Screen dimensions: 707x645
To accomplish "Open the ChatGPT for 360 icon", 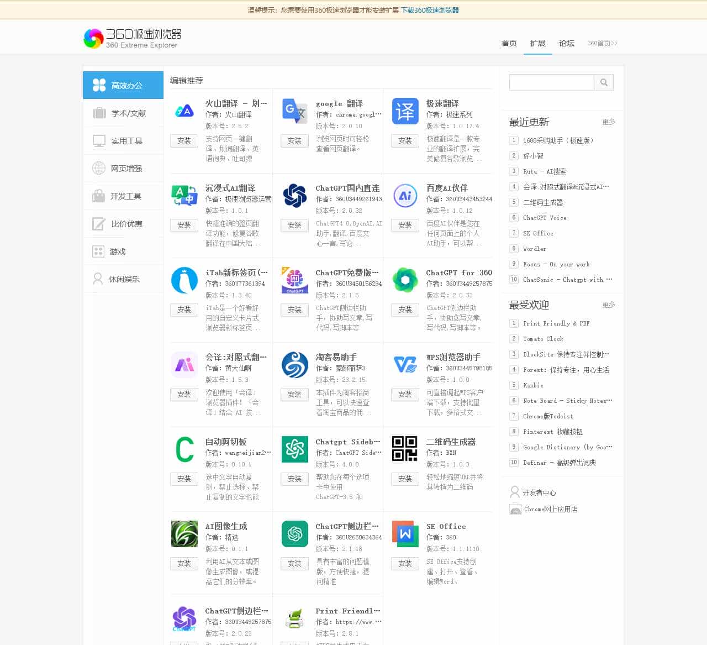I will click(405, 280).
